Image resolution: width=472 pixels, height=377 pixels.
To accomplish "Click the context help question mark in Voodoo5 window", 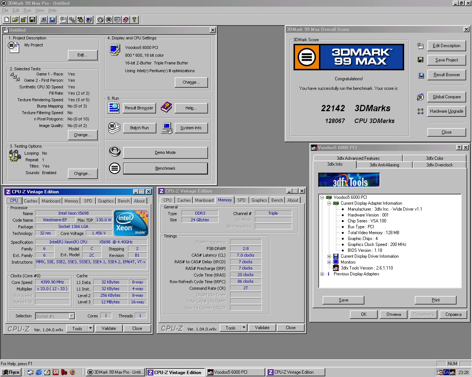I will point(459,147).
